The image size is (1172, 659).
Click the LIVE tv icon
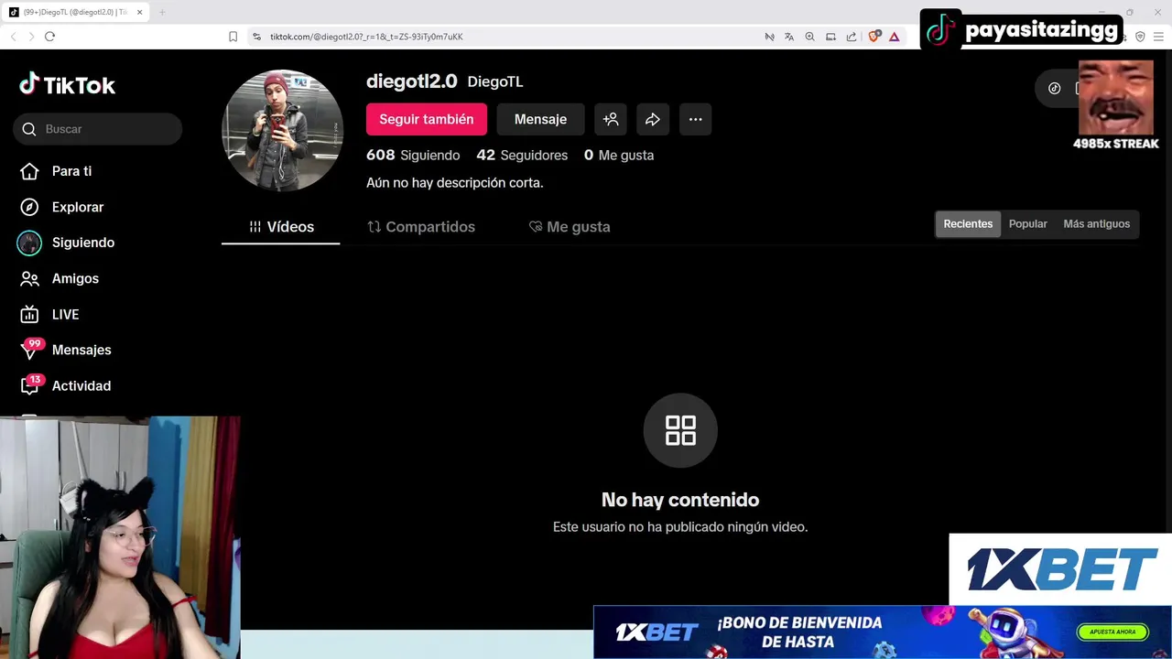pyautogui.click(x=29, y=314)
